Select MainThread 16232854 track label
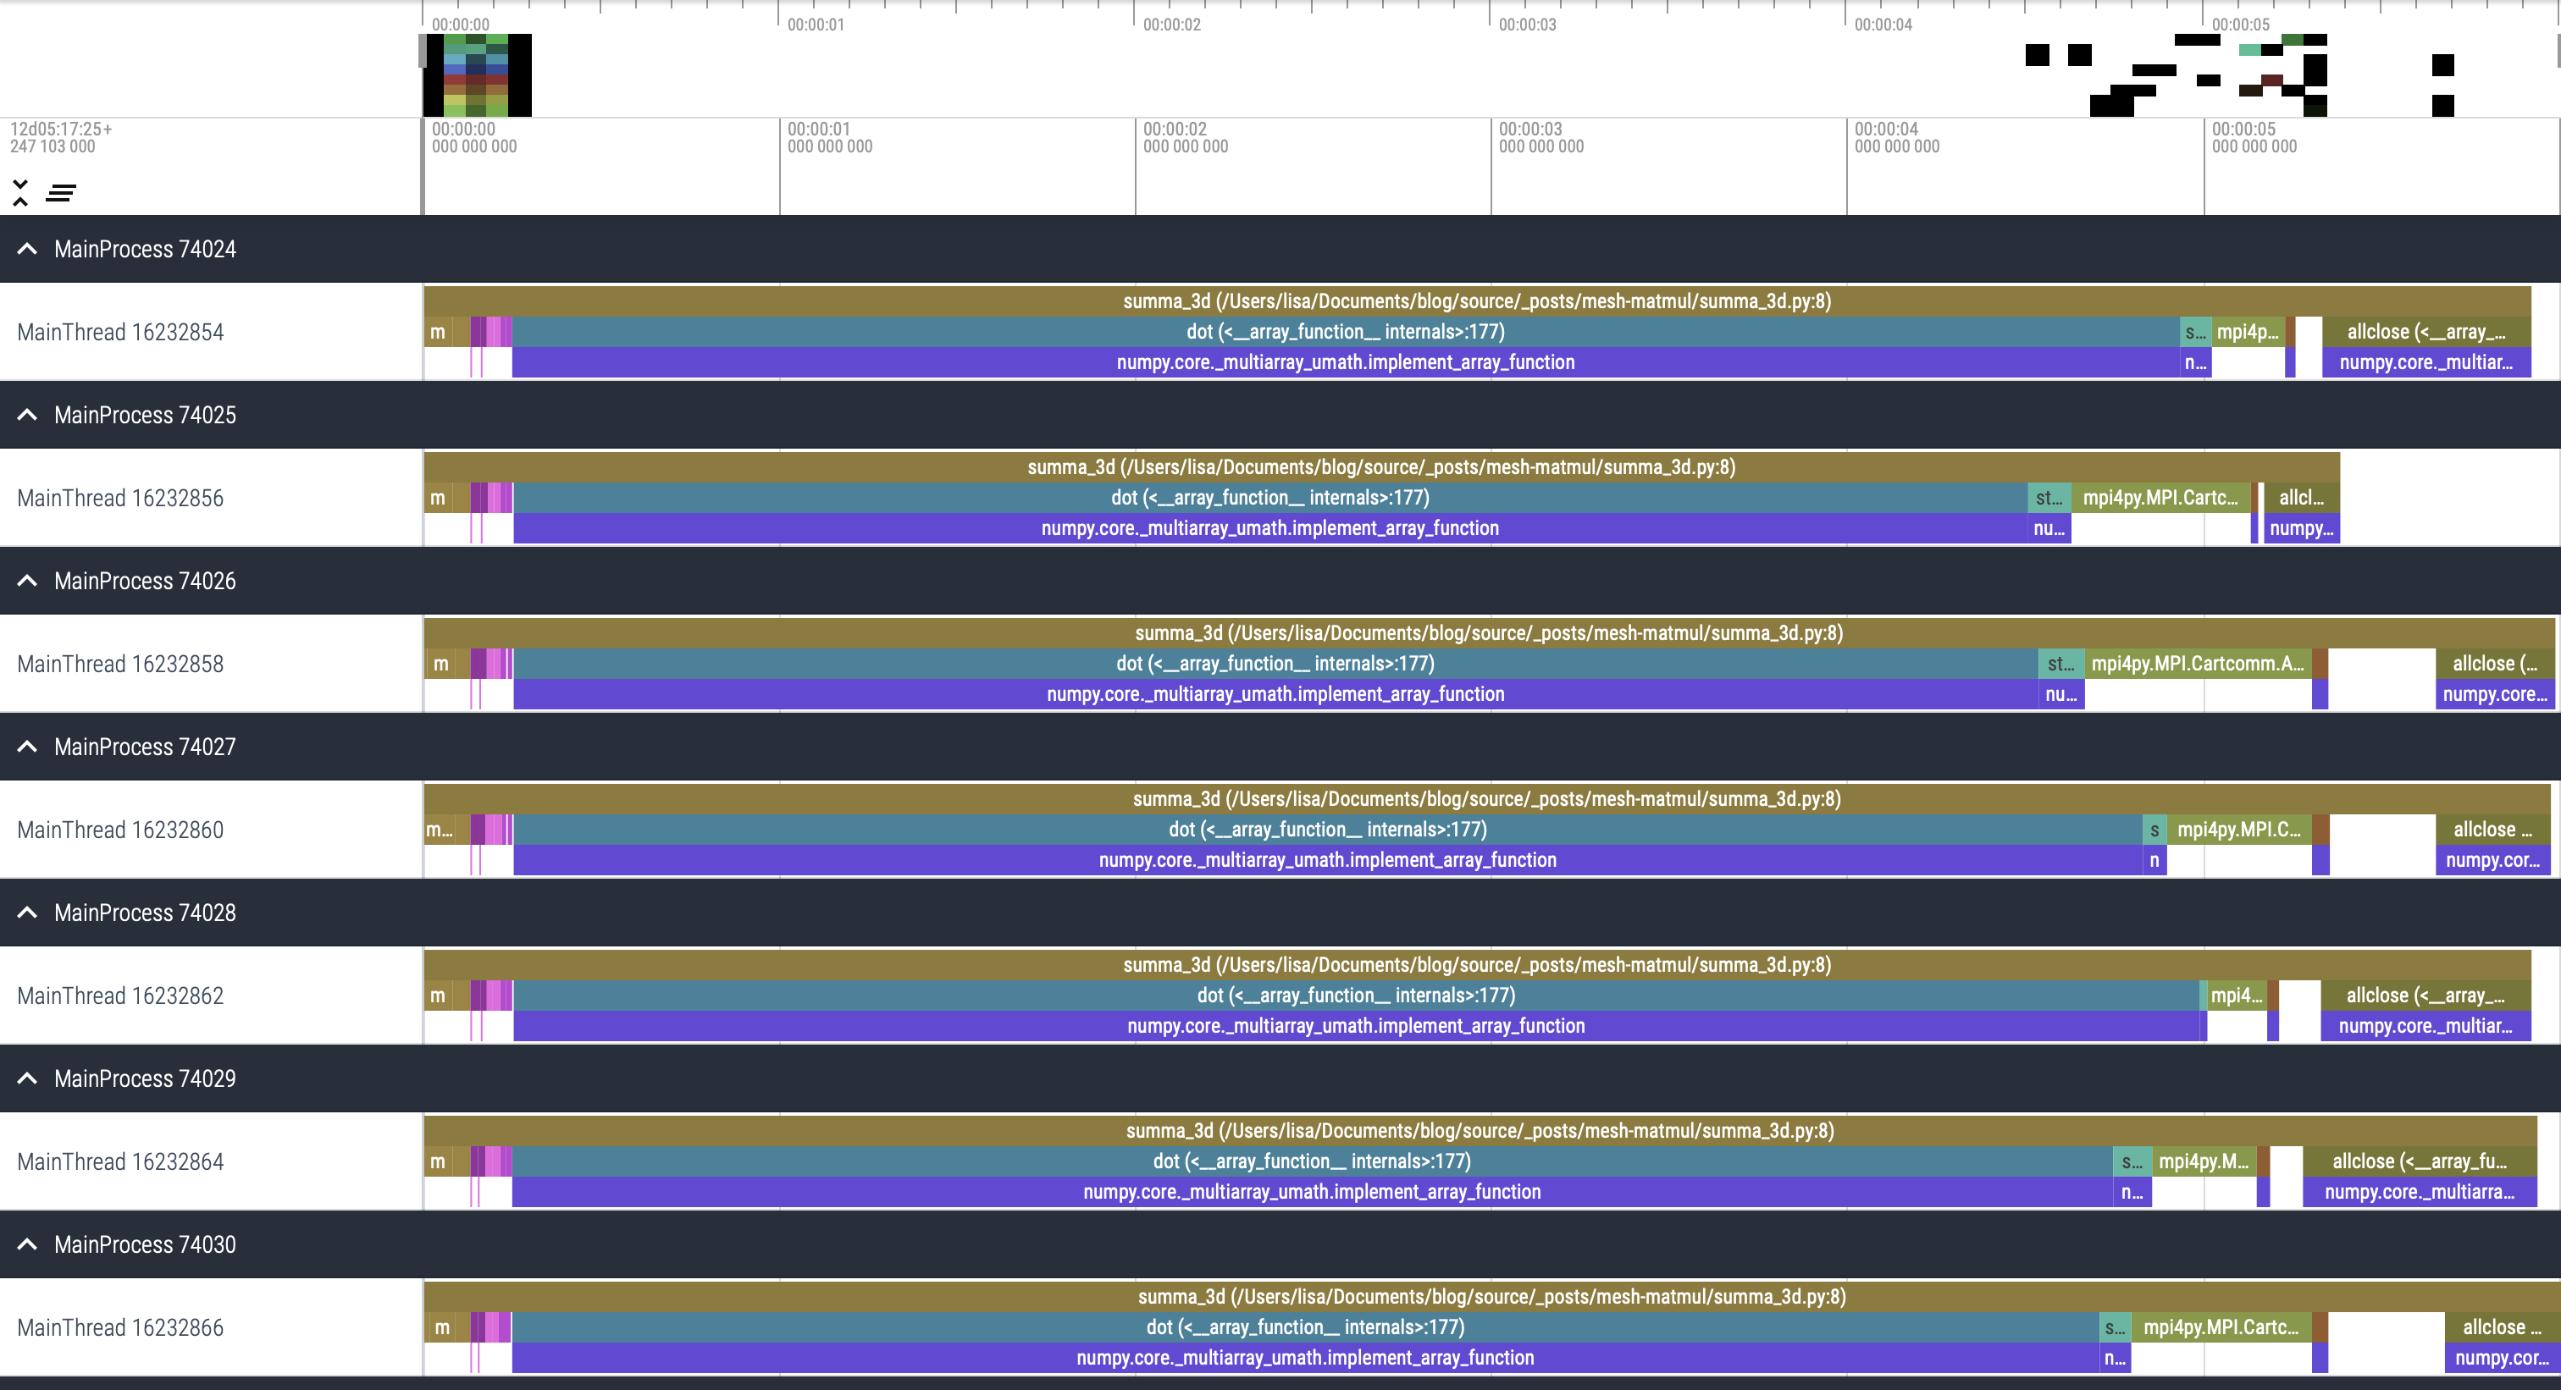This screenshot has height=1390, width=2561. coord(120,333)
